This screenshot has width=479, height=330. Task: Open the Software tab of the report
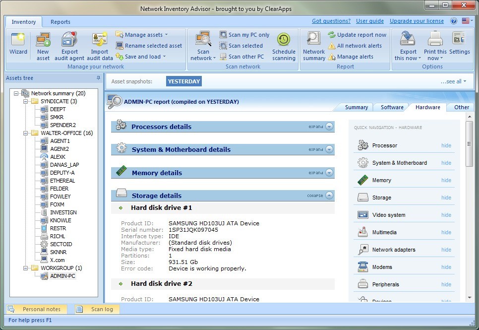[391, 107]
